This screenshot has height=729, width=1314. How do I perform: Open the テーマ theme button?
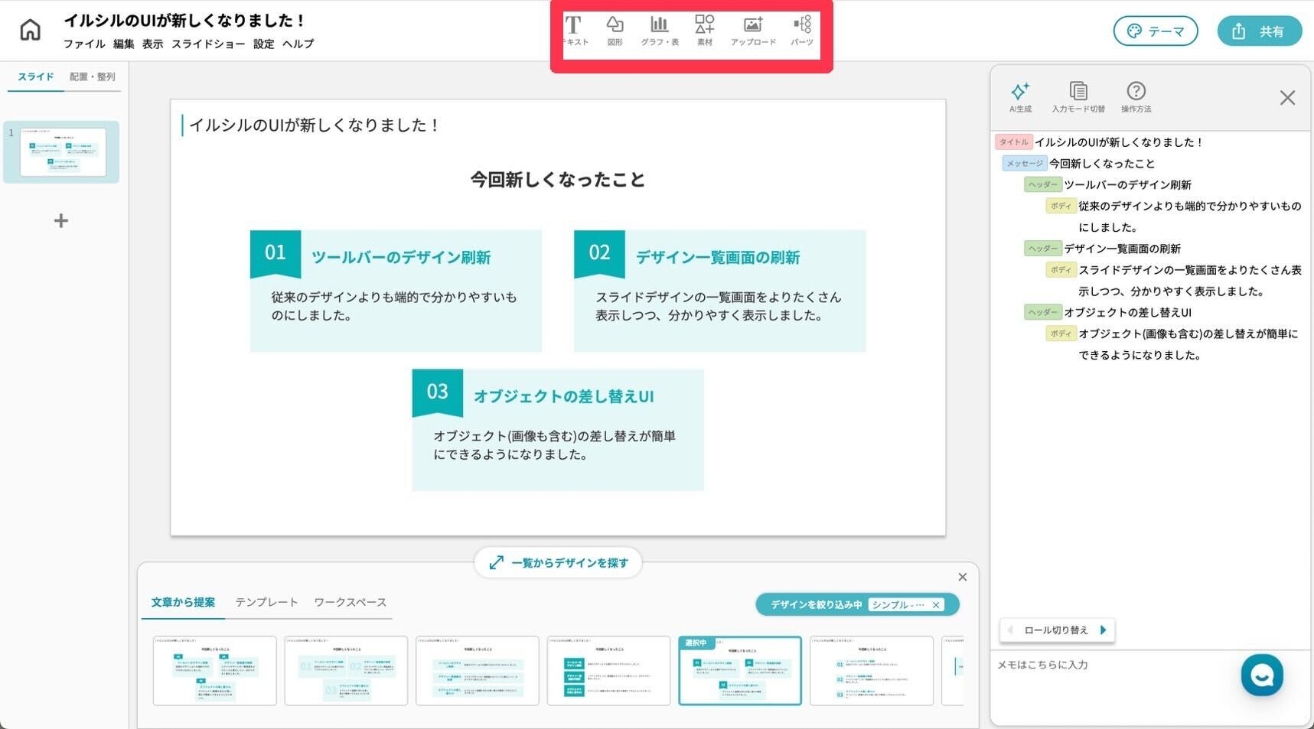point(1155,31)
